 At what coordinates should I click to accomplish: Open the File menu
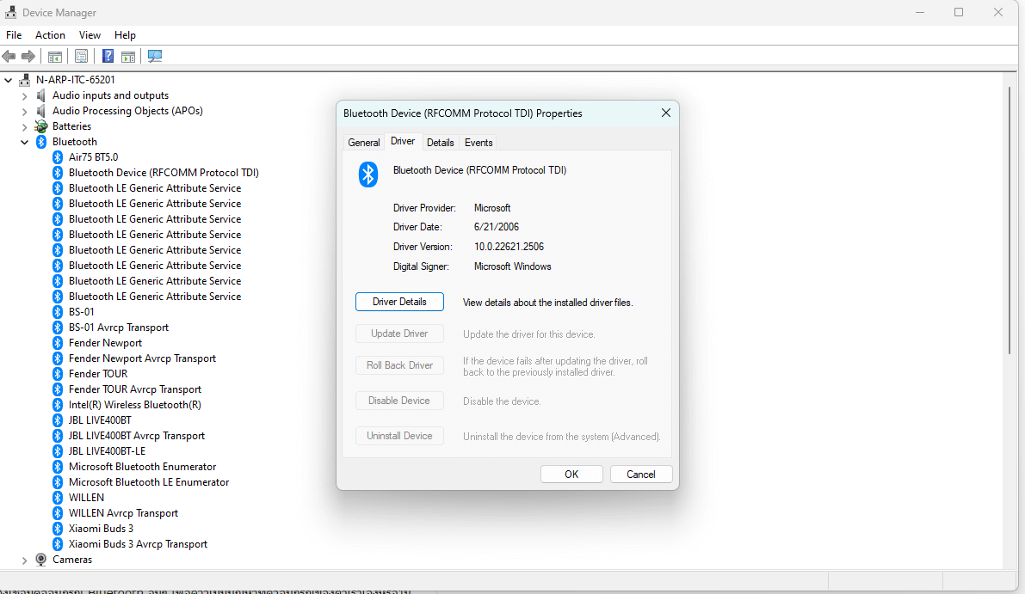pos(14,35)
